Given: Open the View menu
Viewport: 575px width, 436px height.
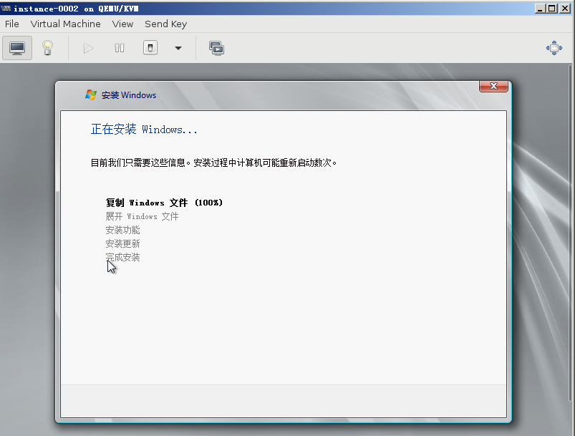Looking at the screenshot, I should 122,24.
